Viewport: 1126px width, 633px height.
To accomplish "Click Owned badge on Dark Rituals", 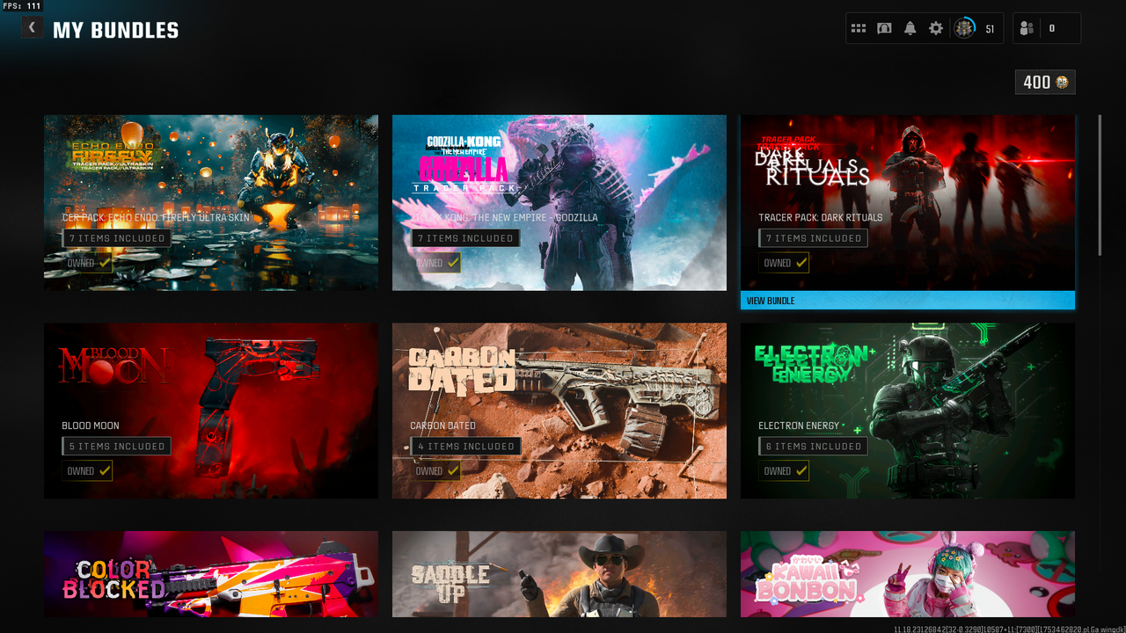I will tap(784, 263).
